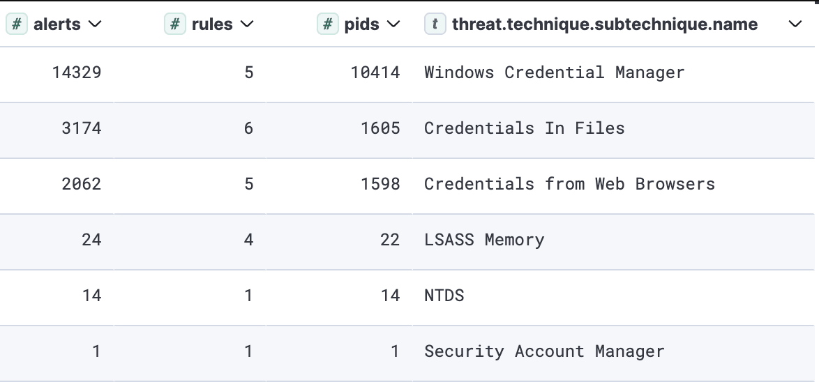This screenshot has width=819, height=382.
Task: Click the number type icon beside pids
Action: click(x=328, y=24)
